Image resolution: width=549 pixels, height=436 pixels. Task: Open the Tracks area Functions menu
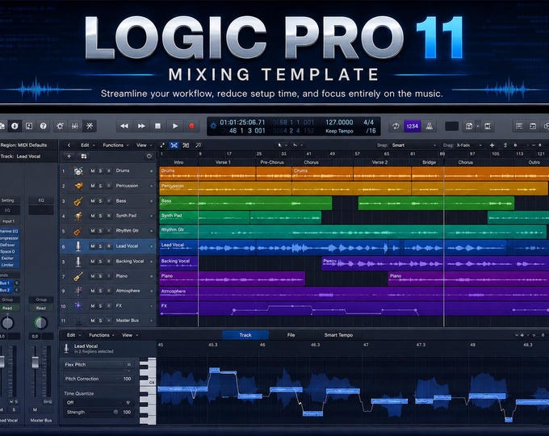115,145
